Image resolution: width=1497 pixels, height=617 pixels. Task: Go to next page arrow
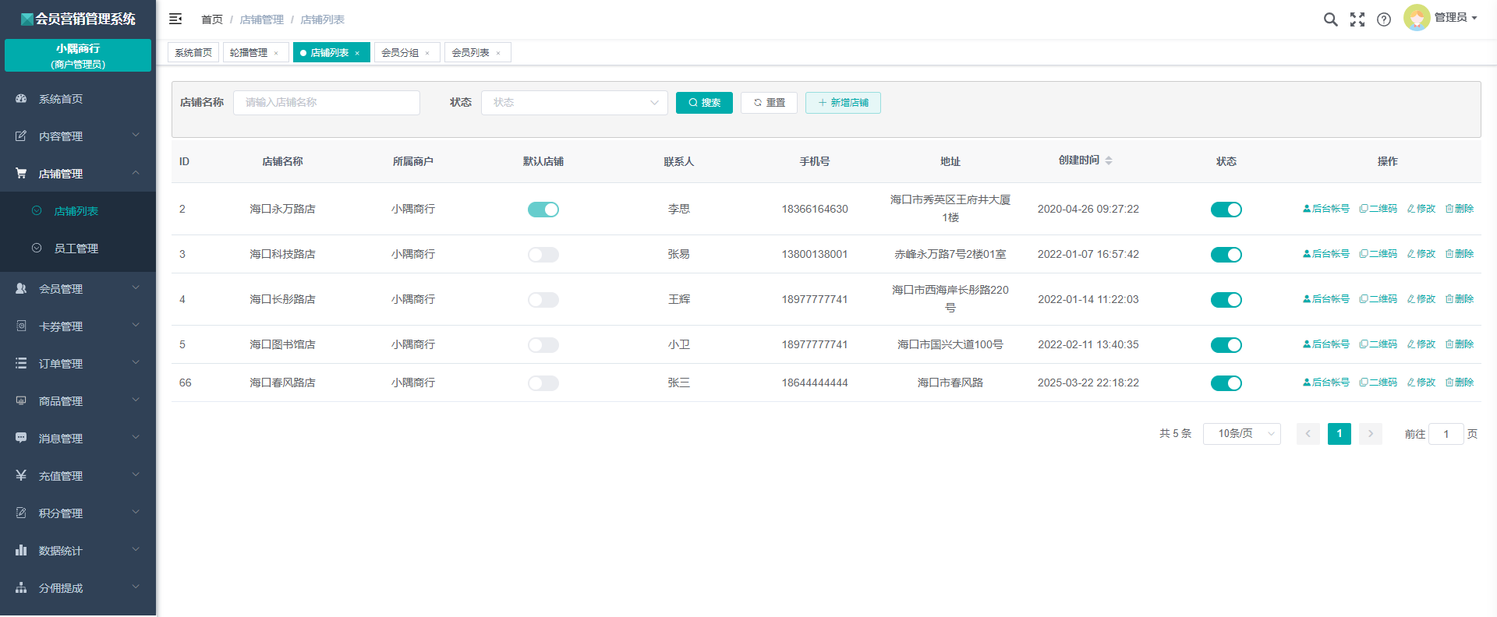click(x=1371, y=434)
